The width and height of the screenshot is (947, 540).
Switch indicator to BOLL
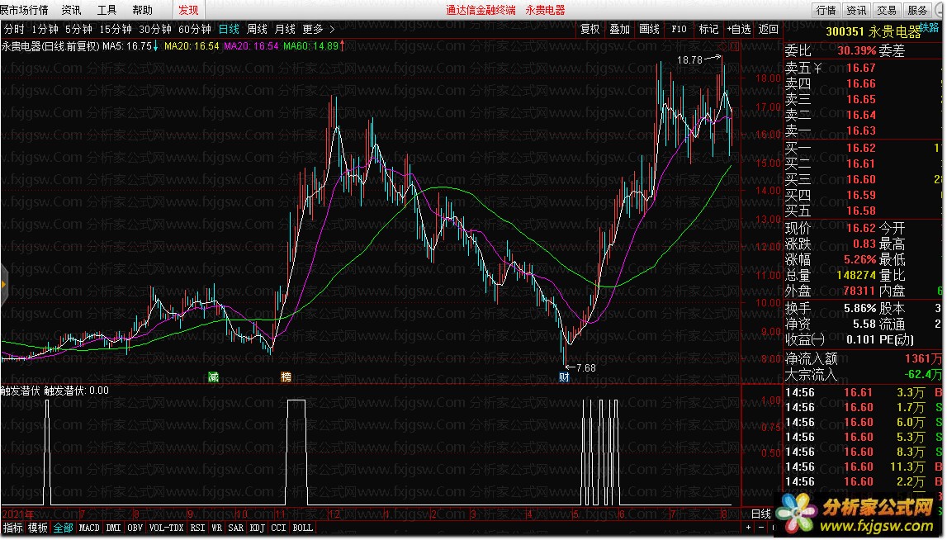302,528
